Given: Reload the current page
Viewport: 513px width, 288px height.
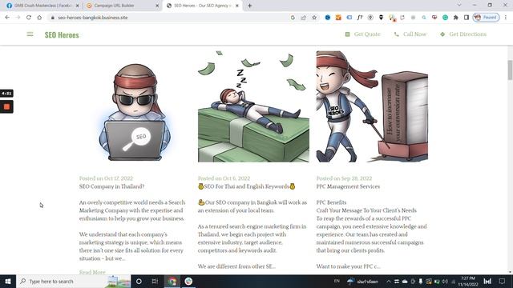Looking at the screenshot, I should coord(29,18).
